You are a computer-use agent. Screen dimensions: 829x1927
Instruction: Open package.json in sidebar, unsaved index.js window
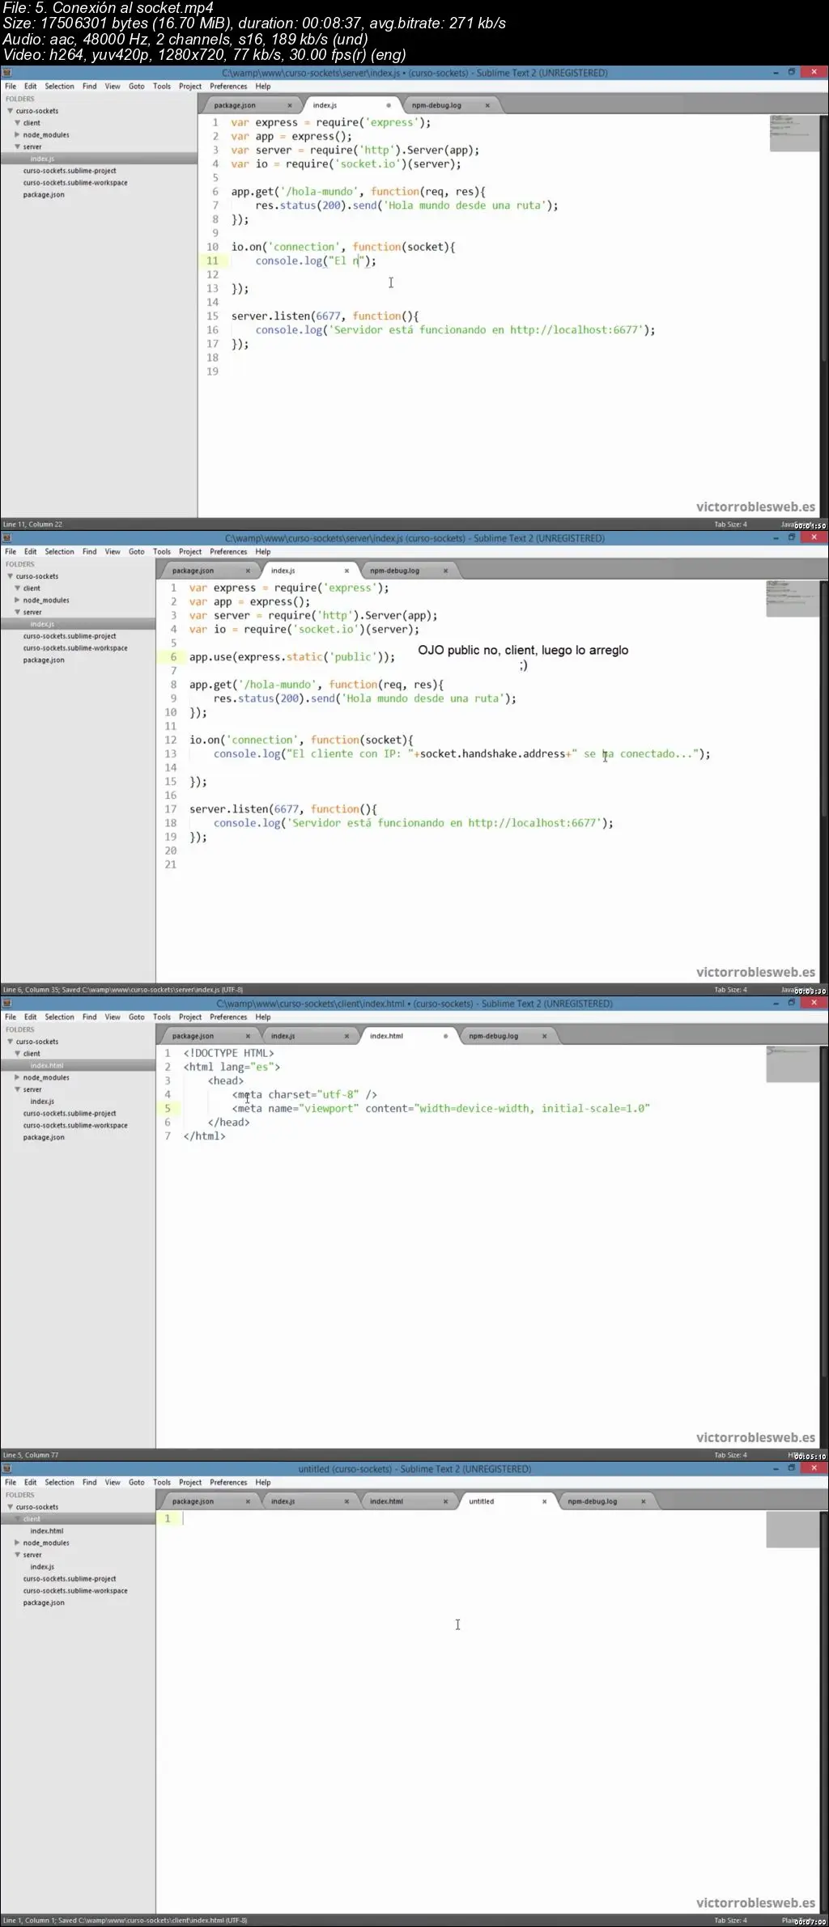click(x=44, y=195)
